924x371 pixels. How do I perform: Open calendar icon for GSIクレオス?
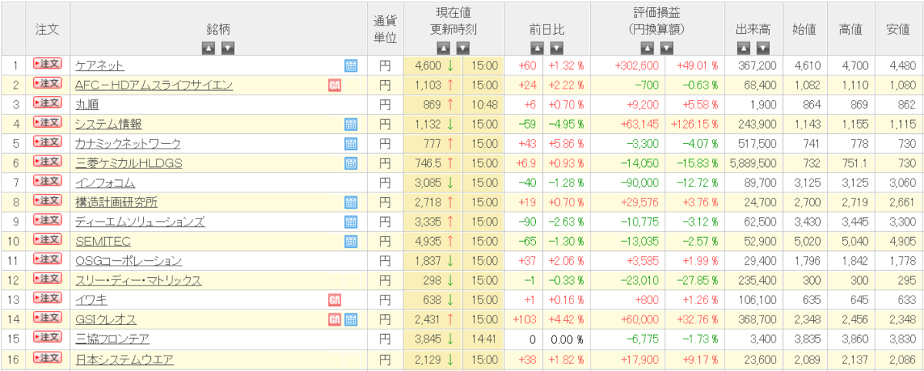[x=351, y=319]
